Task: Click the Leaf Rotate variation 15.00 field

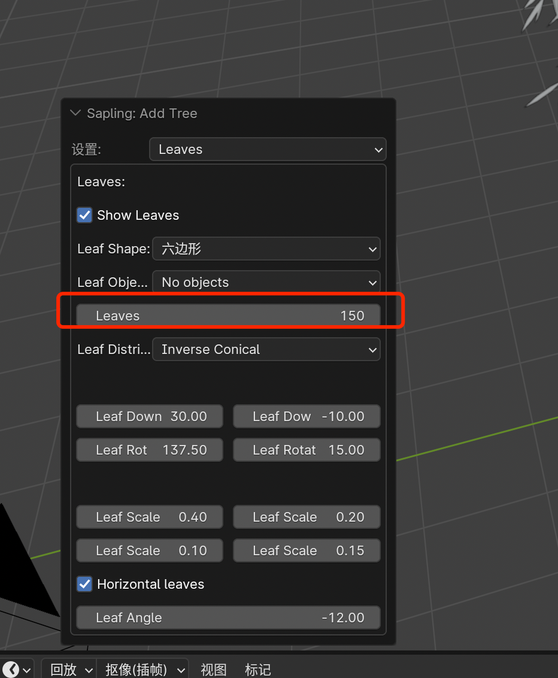Action: 307,450
